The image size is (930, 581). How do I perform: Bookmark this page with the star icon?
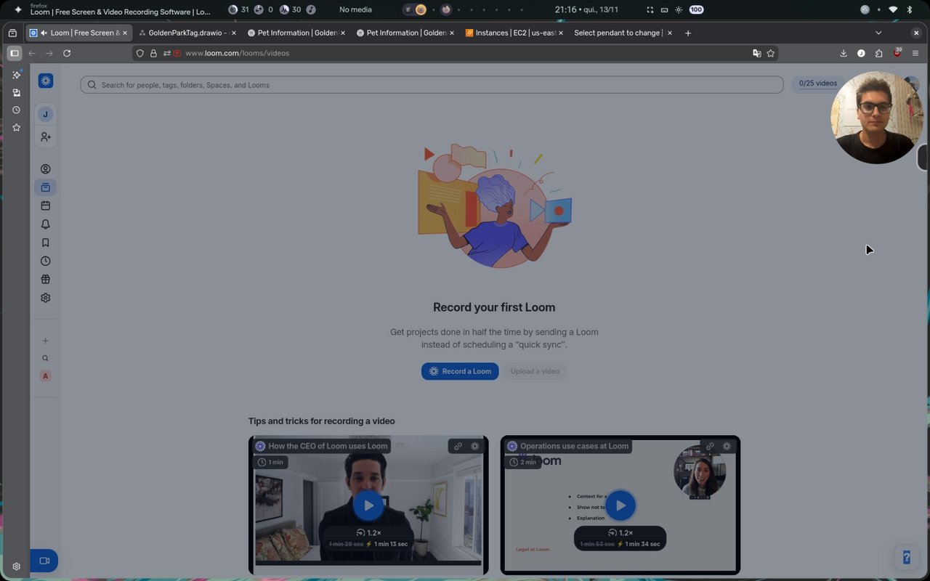click(x=771, y=53)
